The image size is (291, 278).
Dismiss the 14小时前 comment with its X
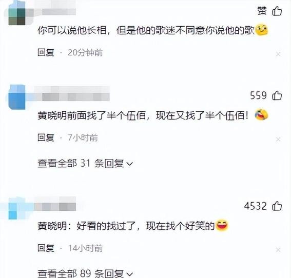(278, 250)
